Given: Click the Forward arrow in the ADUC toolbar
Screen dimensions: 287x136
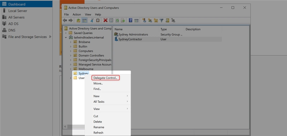Looking at the screenshot, I should coord(70,20).
